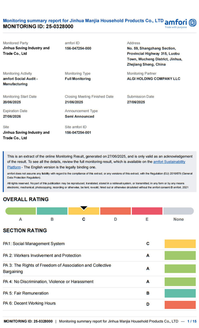This screenshot has height=328, width=199.
Task: Select the red E overall rating segment
Action: tap(147, 211)
